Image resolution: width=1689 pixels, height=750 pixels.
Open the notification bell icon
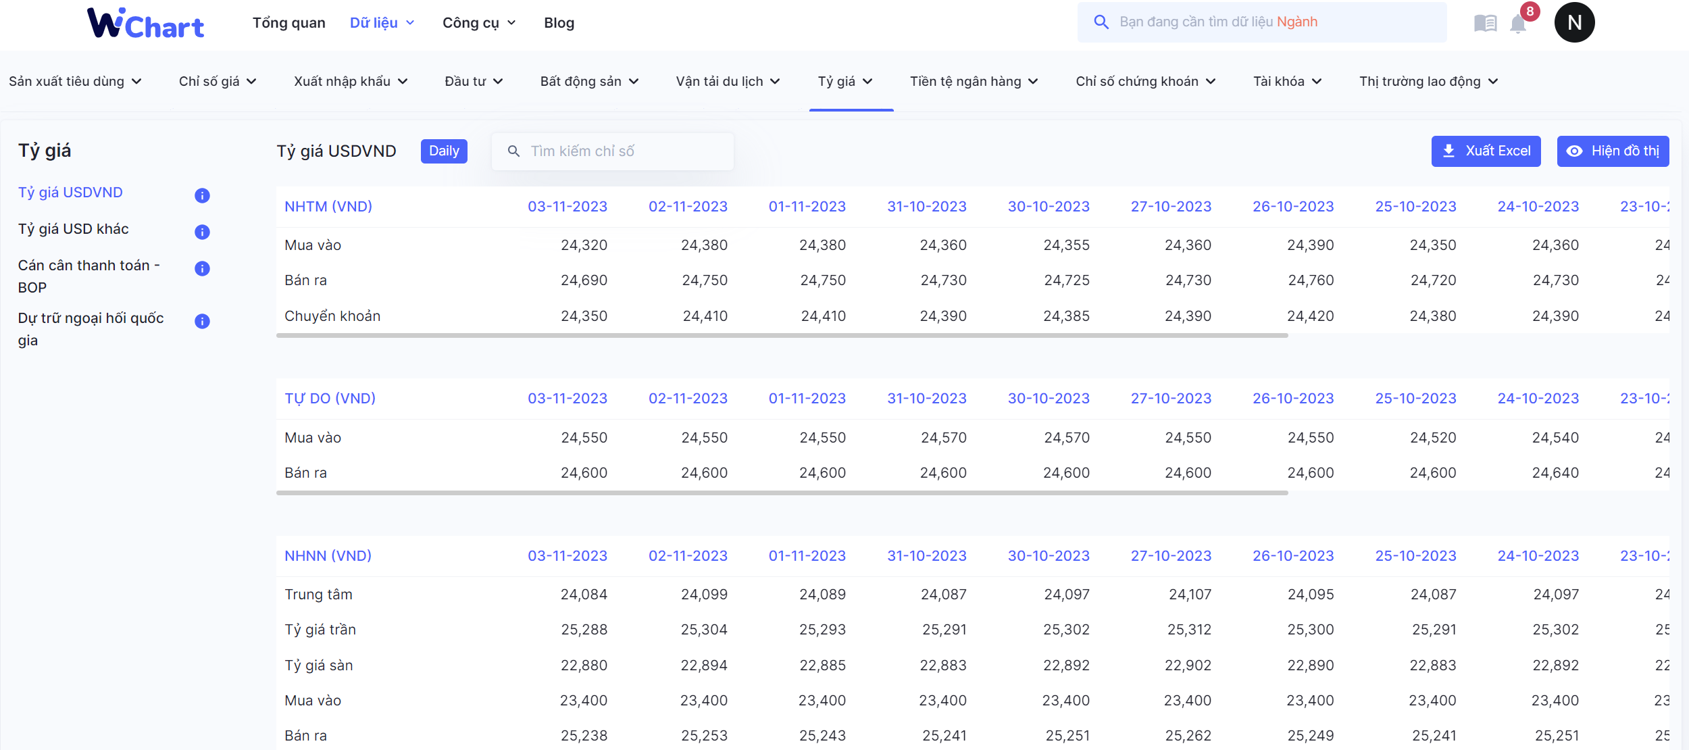pyautogui.click(x=1518, y=23)
